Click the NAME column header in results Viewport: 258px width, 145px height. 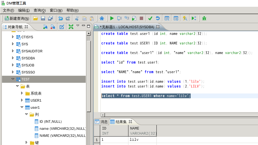(142, 131)
